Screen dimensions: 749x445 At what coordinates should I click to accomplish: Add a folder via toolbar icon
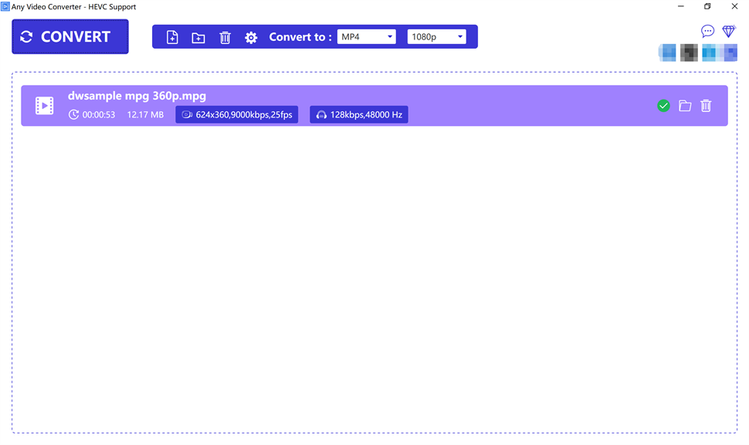tap(198, 38)
